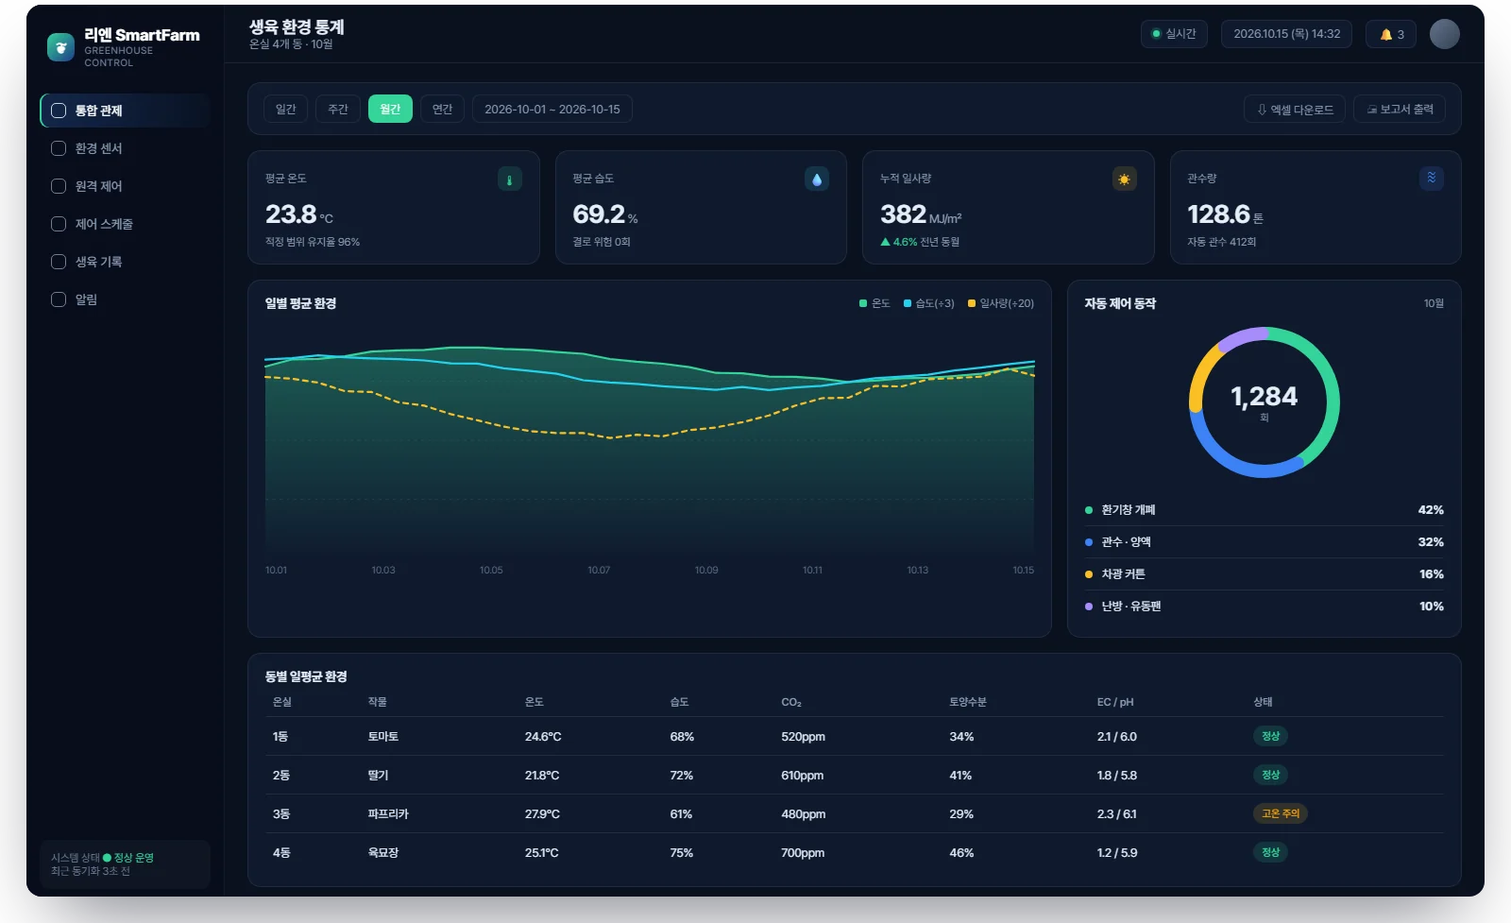Click the 10.07 date label on the chart axis
Viewport: 1511px width, 923px height.
coord(599,571)
